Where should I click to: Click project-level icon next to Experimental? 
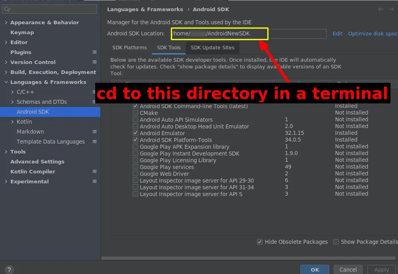point(94,181)
